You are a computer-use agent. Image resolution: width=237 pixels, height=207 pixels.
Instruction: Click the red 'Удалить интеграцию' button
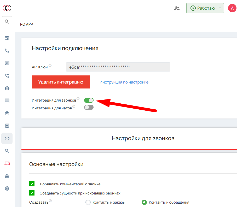pyautogui.click(x=61, y=82)
